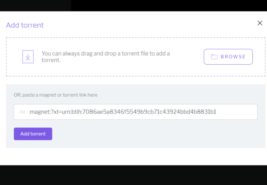Image resolution: width=267 pixels, height=185 pixels.
Task: Click white space beneath the gray panel
Action: click(133, 157)
